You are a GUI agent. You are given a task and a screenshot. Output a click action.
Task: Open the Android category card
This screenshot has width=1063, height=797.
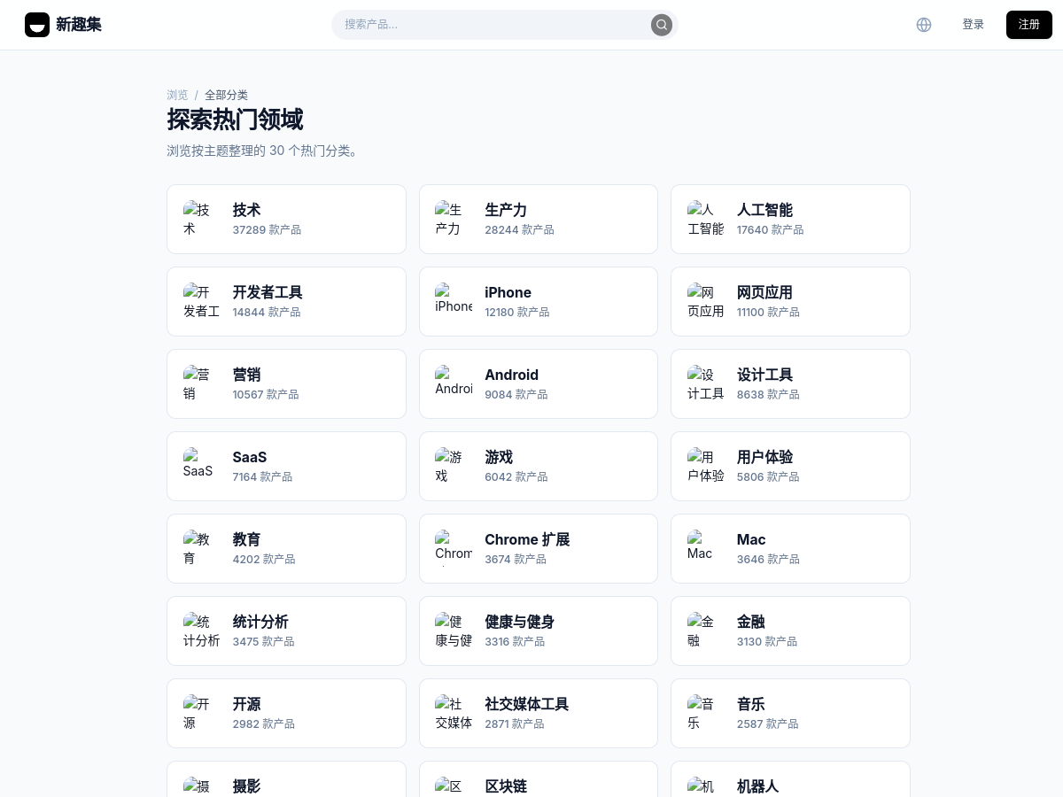tap(539, 383)
